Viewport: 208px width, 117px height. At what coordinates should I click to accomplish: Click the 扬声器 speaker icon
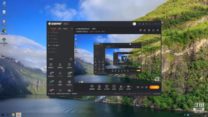128,87
